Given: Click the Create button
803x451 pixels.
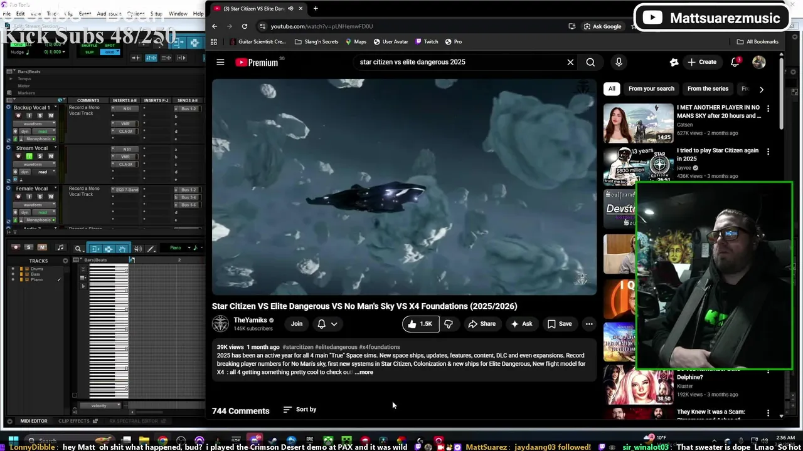Looking at the screenshot, I should (x=702, y=62).
